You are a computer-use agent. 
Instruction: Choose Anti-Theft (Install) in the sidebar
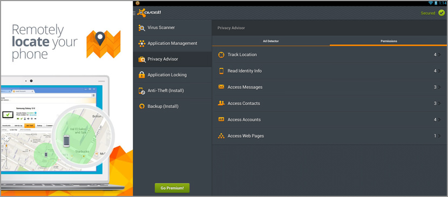(x=172, y=91)
